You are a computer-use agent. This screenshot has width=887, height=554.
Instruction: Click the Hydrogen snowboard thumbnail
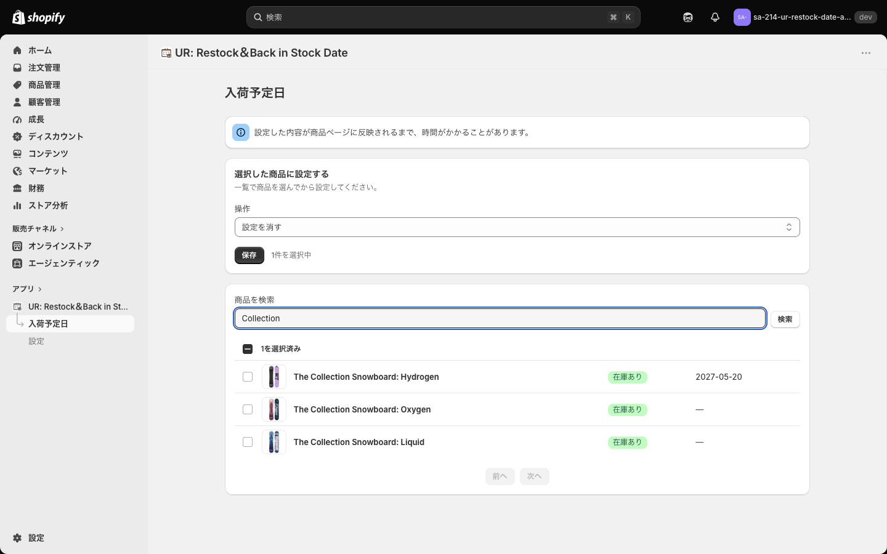274,377
